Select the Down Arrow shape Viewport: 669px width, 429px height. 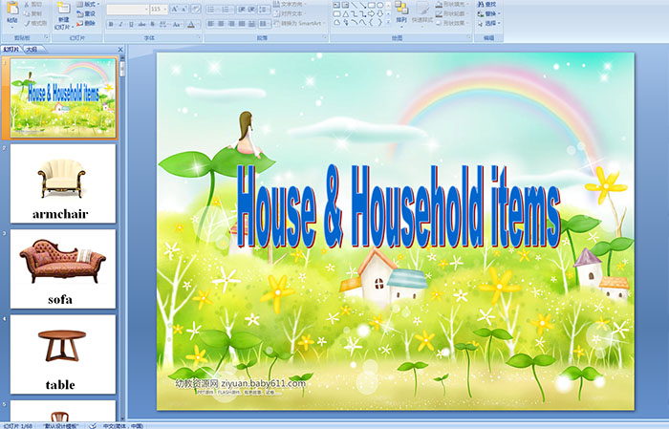(x=380, y=14)
